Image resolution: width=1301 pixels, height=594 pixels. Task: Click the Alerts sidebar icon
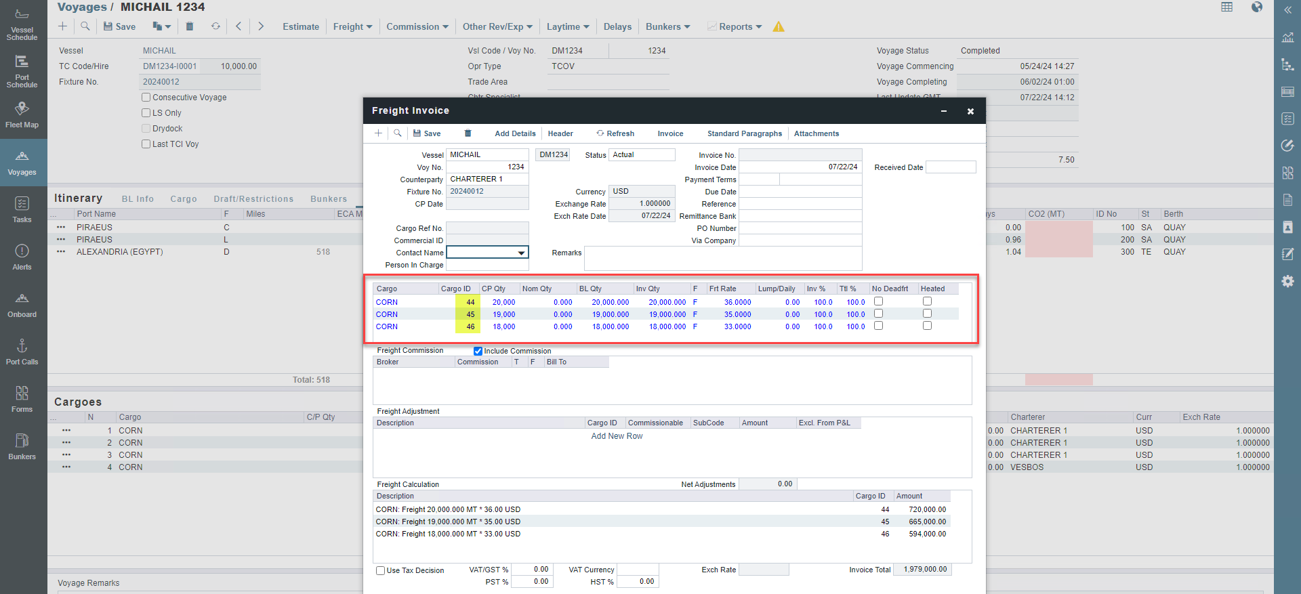(22, 257)
